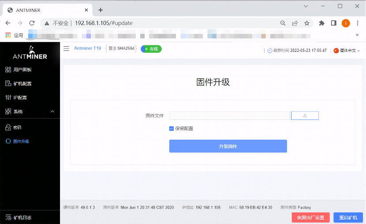Open the Chrome extensions puzzle icon

[321, 23]
